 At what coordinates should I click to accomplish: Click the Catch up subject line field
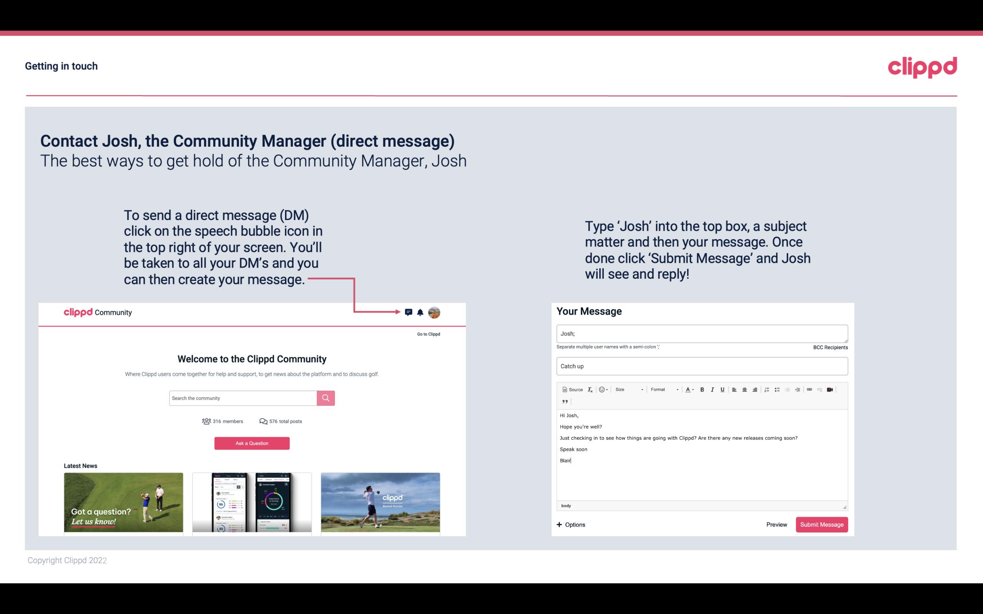[x=702, y=366]
